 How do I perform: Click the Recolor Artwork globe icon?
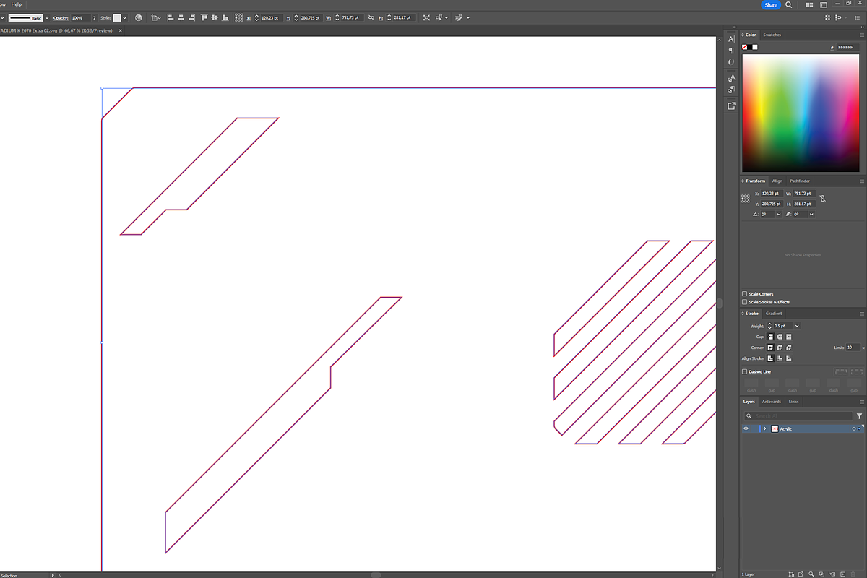(138, 17)
